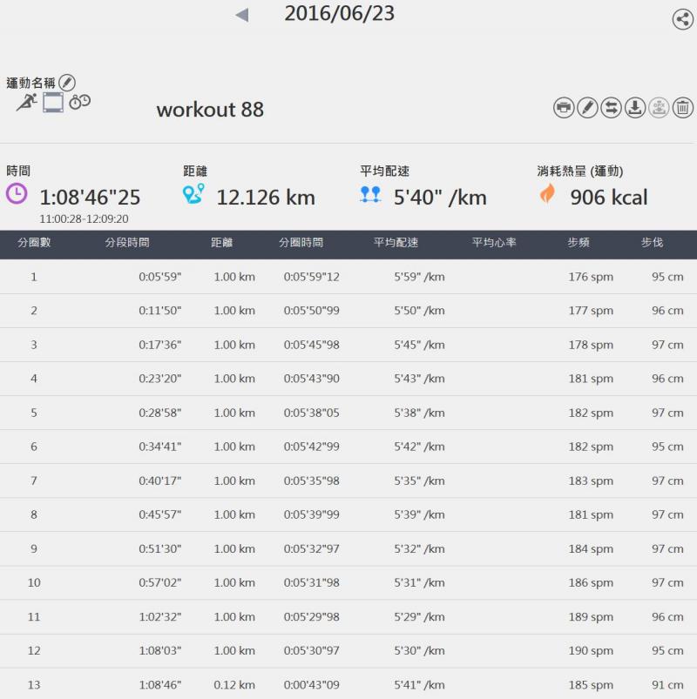Select the stopwatch timer icon

point(79,102)
